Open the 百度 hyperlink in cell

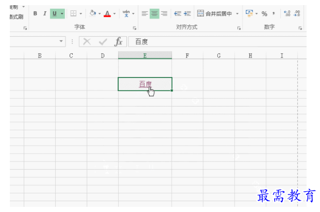click(x=145, y=84)
